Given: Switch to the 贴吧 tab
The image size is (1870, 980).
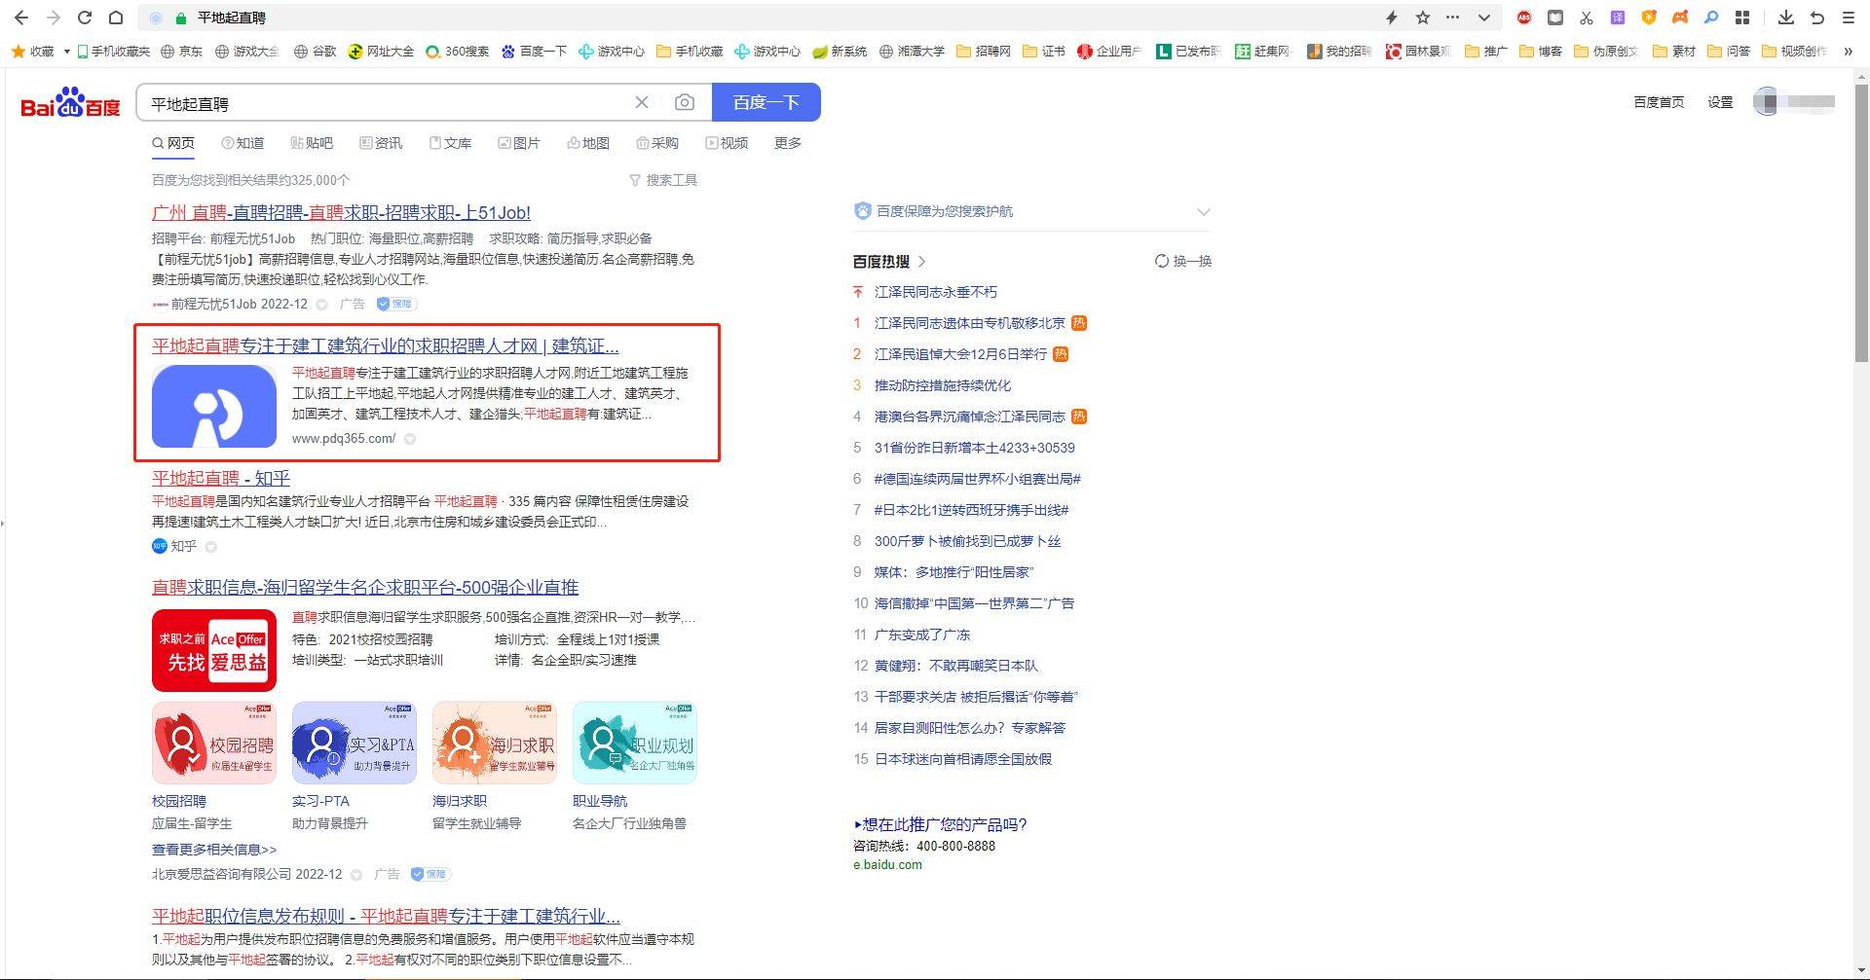Looking at the screenshot, I should [312, 143].
